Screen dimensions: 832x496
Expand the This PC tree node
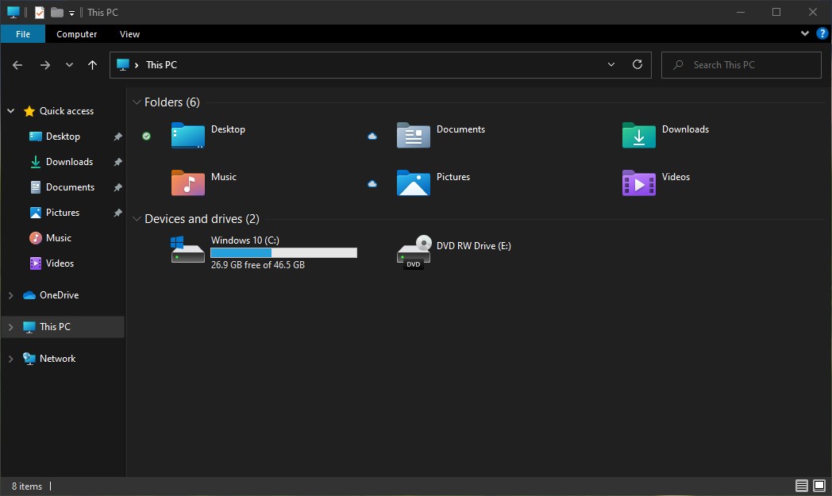pyautogui.click(x=10, y=327)
